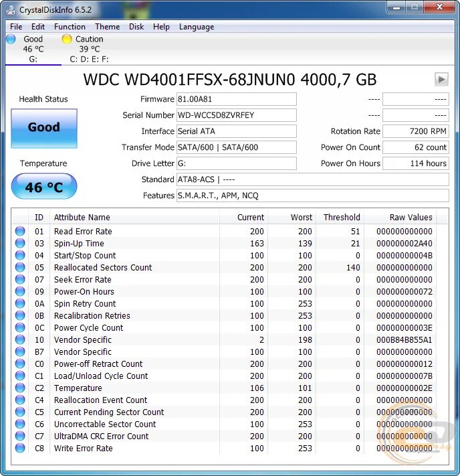Screen dimensions: 460x476
Task: Click status icon of Uncorrectable Sector Count row
Action: [x=20, y=424]
